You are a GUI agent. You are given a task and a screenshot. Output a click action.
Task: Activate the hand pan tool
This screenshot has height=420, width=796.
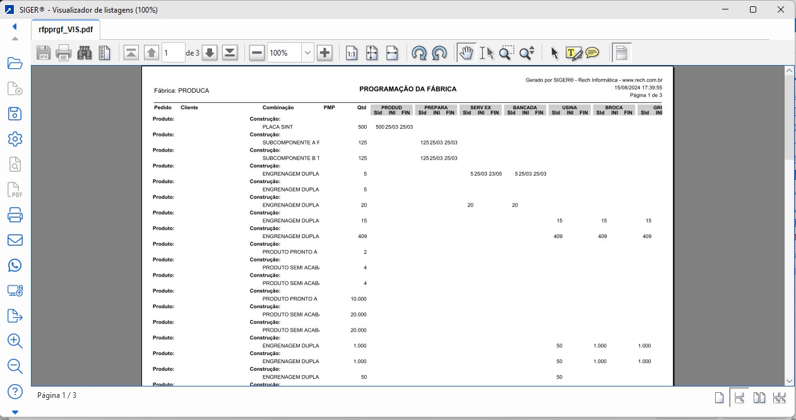click(x=466, y=53)
